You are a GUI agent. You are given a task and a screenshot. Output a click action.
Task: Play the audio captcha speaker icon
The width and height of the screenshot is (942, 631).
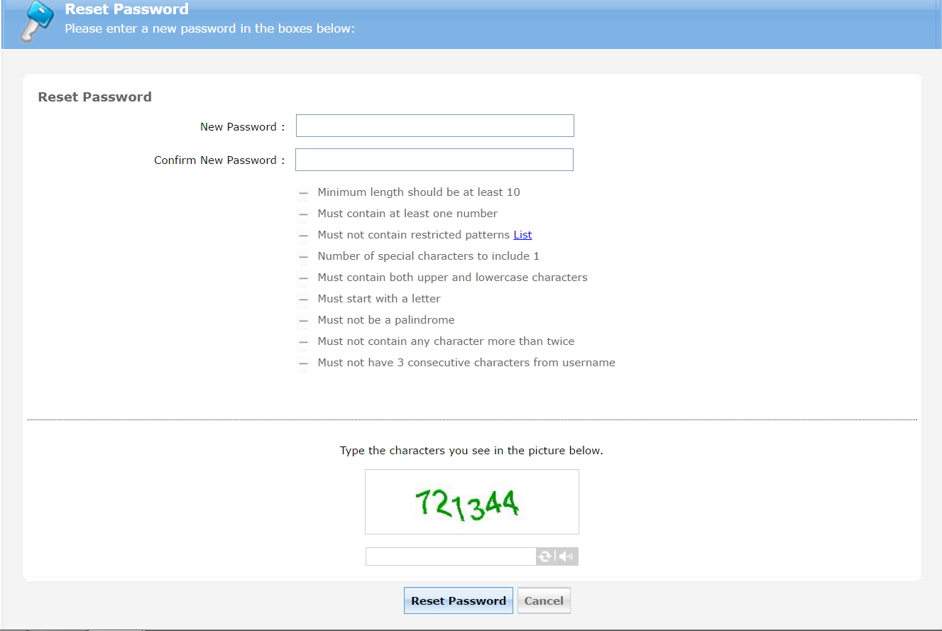pyautogui.click(x=566, y=556)
